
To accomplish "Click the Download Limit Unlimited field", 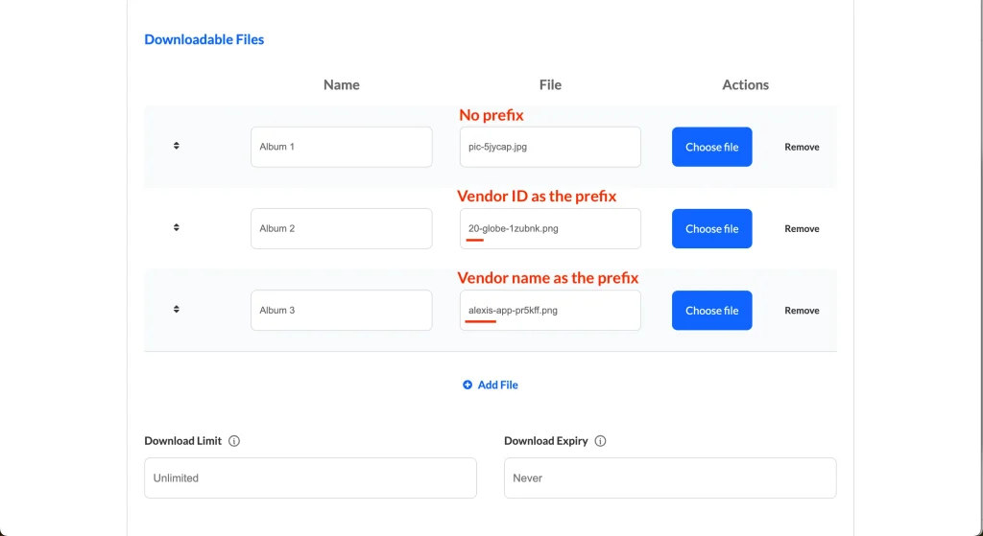I will [310, 478].
